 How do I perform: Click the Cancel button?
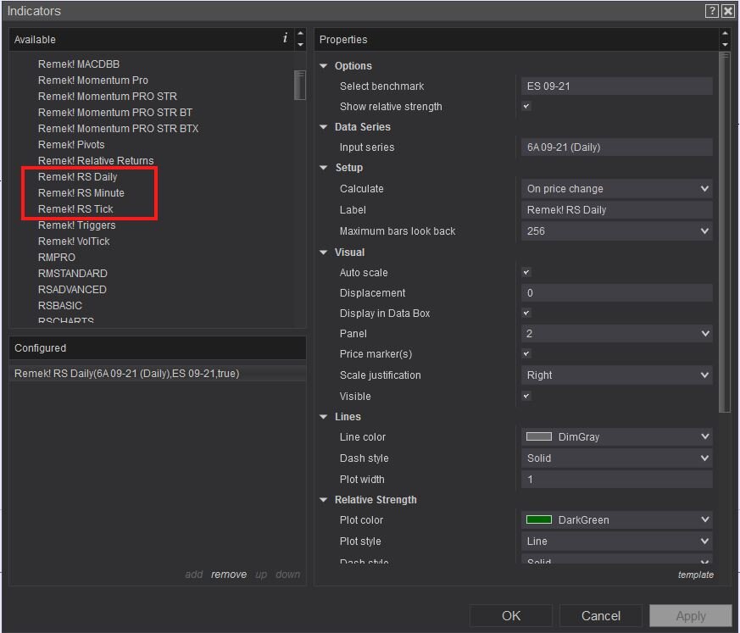[601, 615]
